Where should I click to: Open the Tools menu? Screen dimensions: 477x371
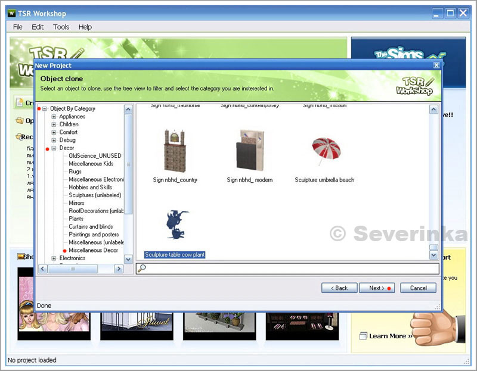(x=61, y=27)
